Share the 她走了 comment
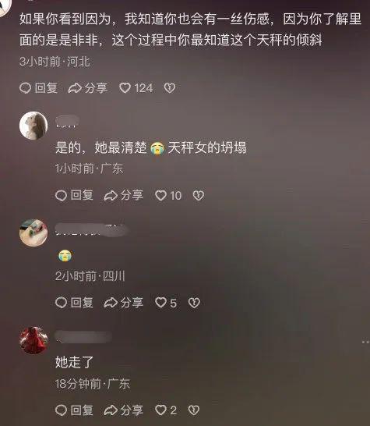The height and width of the screenshot is (426, 370). 123,410
